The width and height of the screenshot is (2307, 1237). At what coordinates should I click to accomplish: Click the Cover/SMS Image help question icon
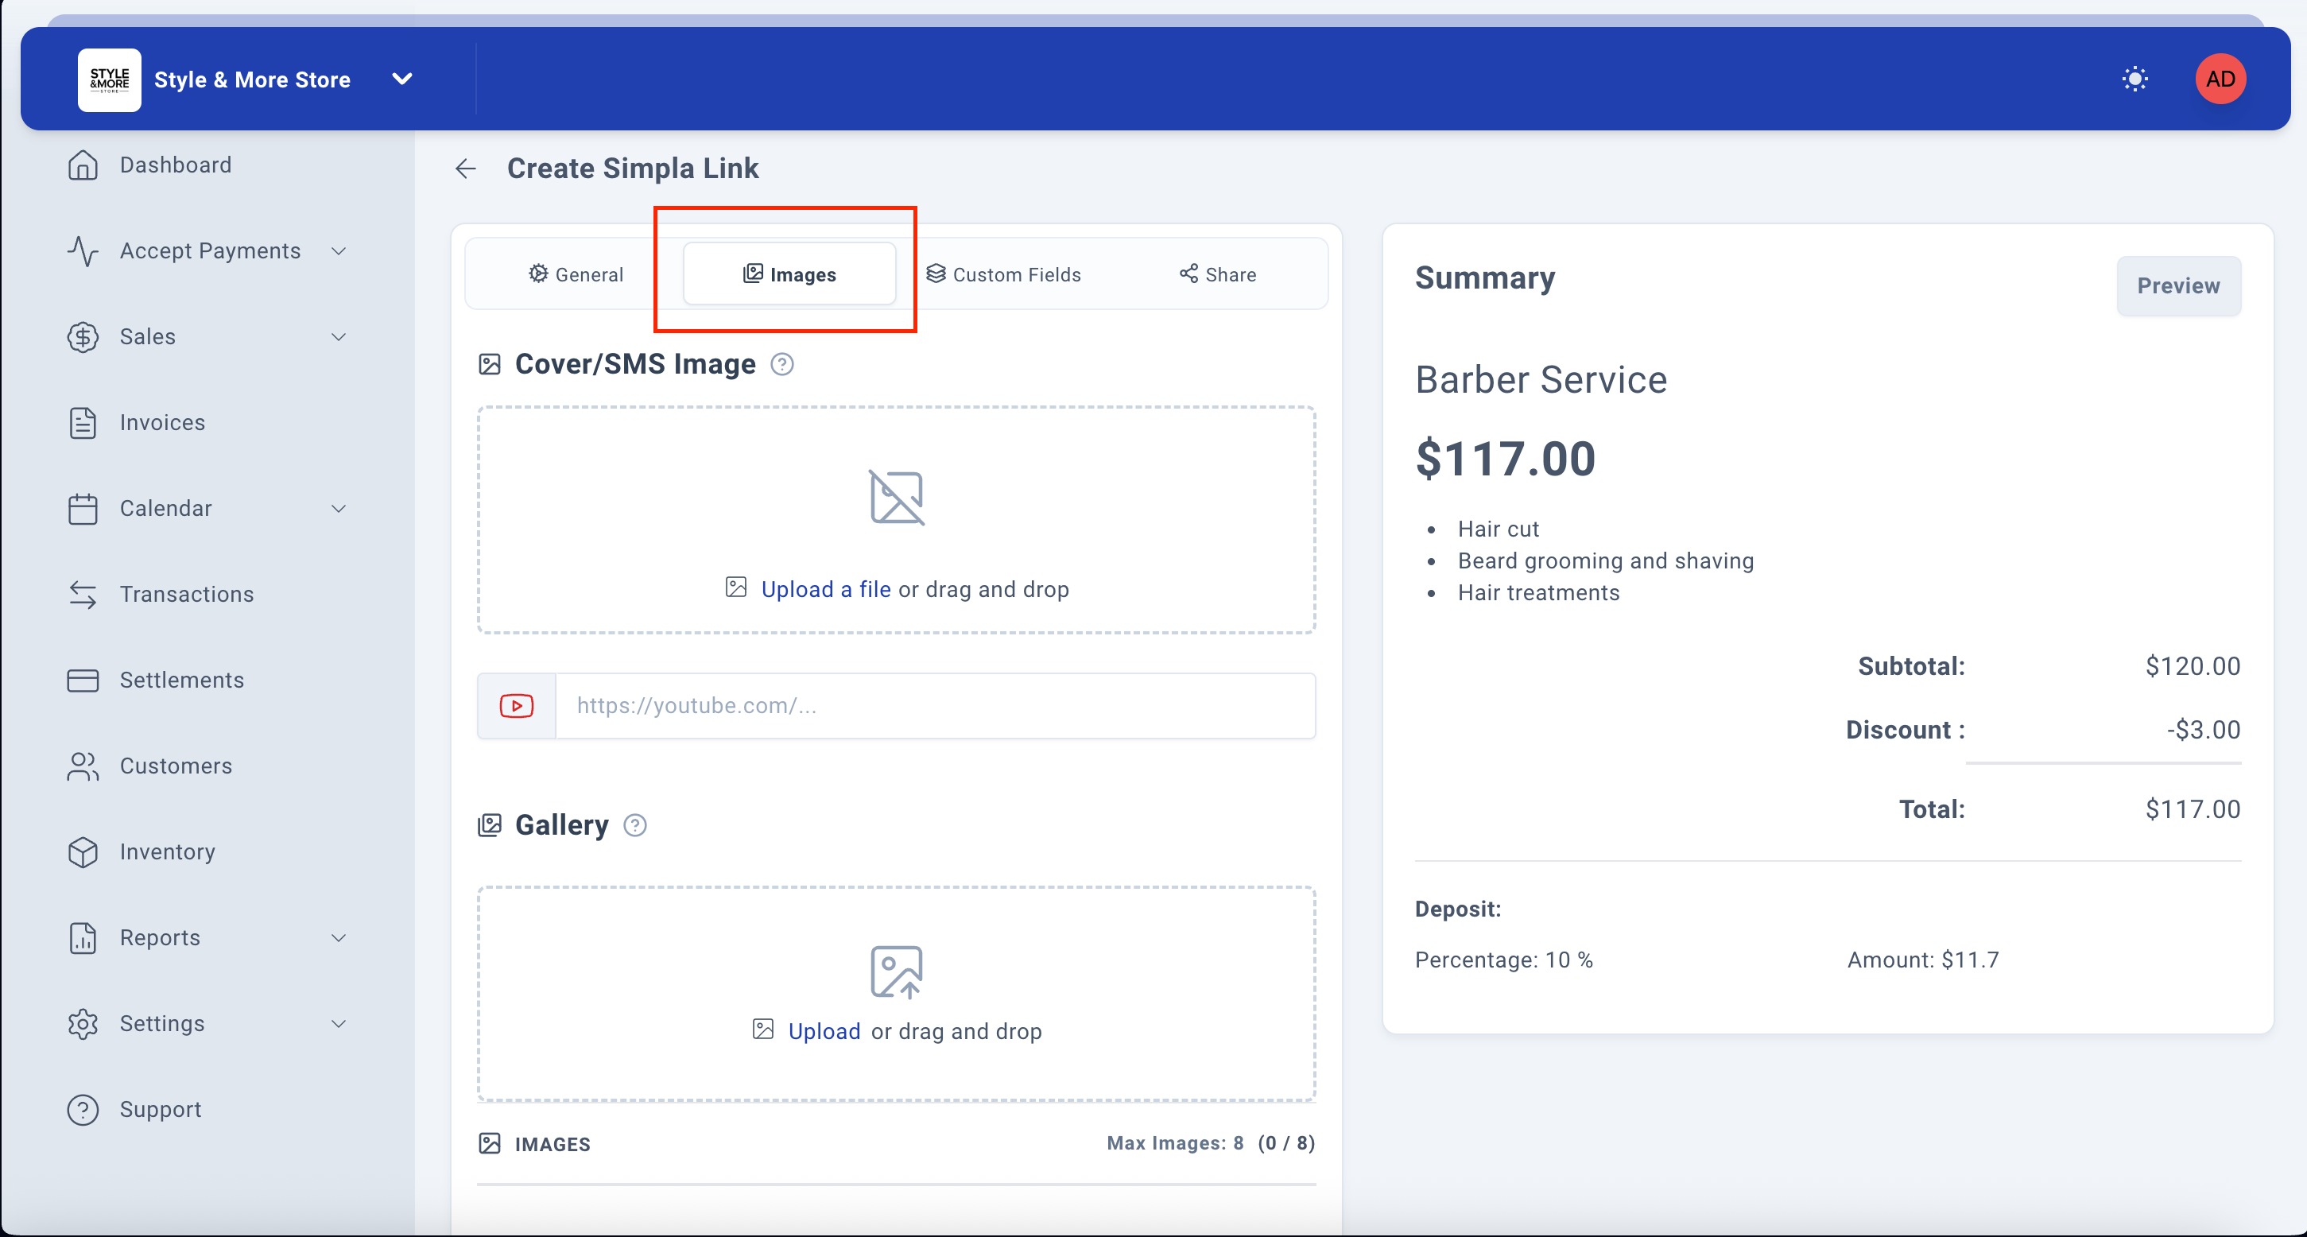pyautogui.click(x=781, y=365)
